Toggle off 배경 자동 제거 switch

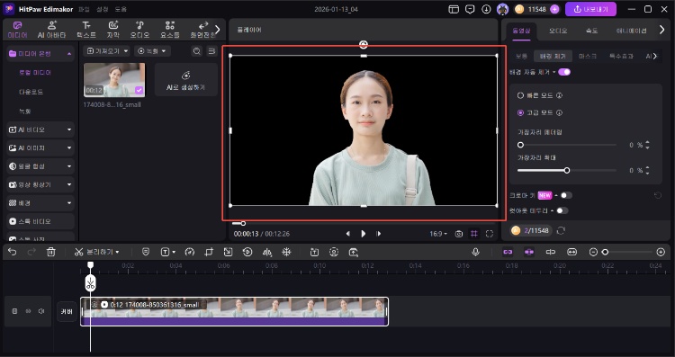click(564, 72)
